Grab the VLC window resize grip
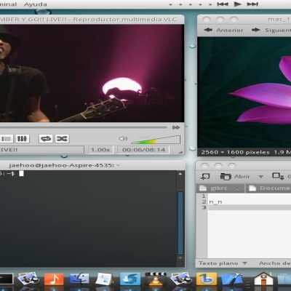This screenshot has height=291, width=291. pos(180,152)
